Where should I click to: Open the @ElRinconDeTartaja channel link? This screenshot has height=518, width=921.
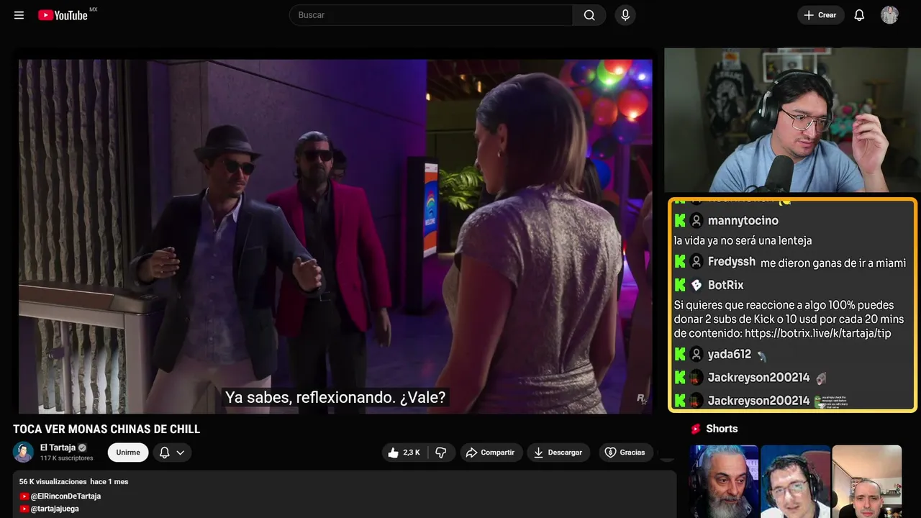[x=65, y=496]
